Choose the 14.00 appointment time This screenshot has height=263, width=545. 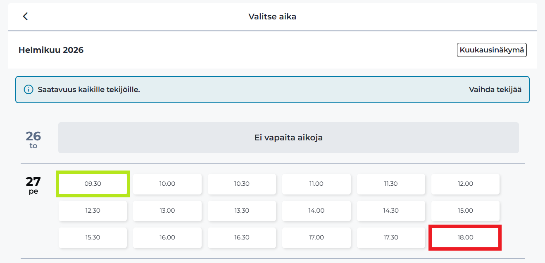316,211
